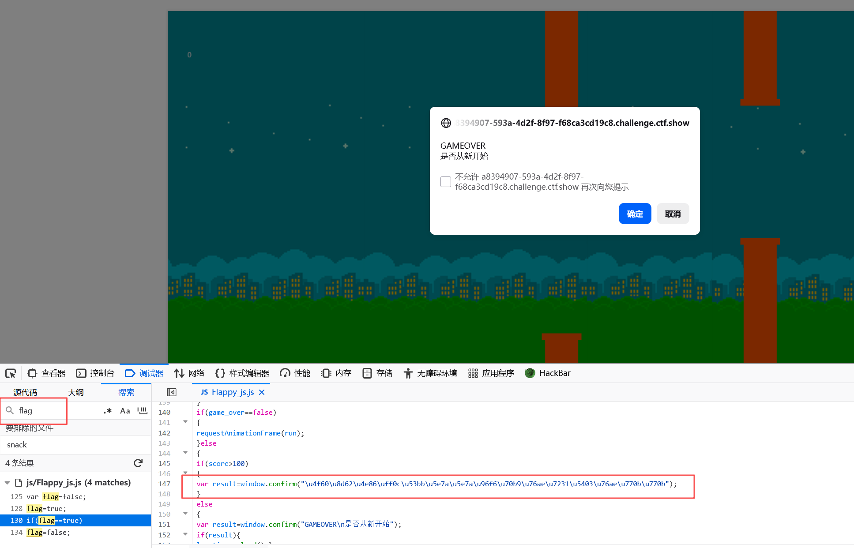Check the 不允许 prompts again checkbox

coord(446,182)
